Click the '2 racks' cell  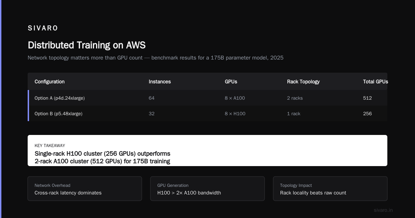pos(295,98)
